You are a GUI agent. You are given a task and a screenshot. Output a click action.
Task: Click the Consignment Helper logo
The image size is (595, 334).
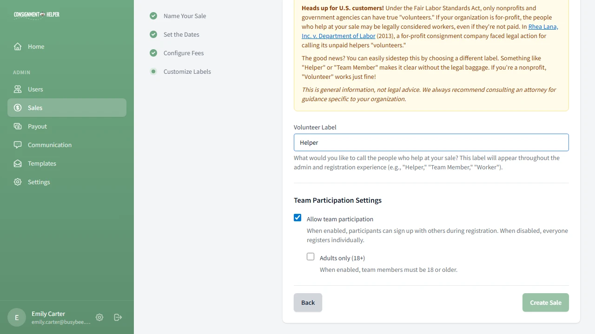tap(36, 14)
